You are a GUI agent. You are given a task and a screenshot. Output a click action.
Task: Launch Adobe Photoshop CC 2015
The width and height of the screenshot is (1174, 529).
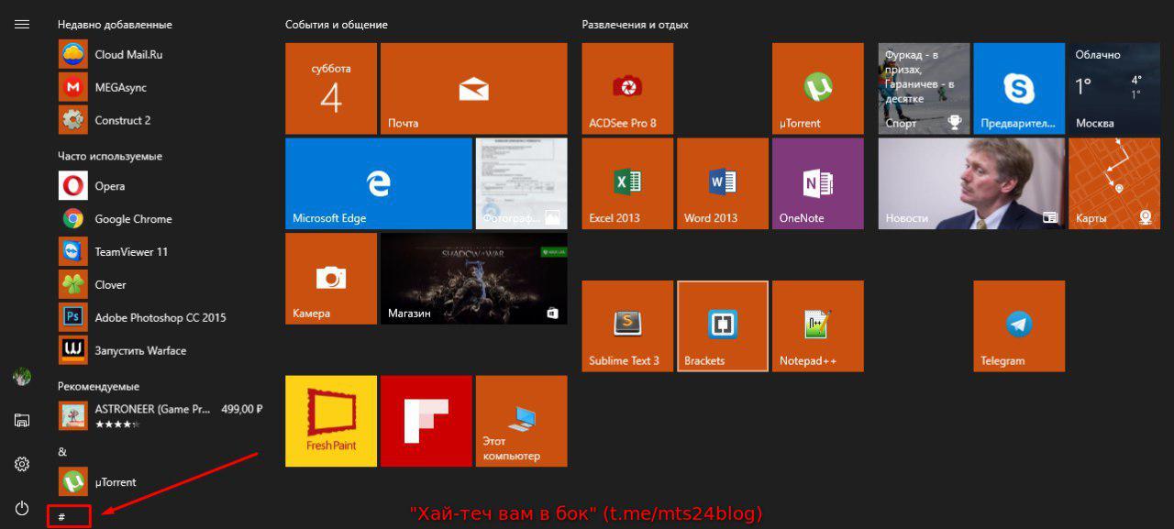coord(161,318)
